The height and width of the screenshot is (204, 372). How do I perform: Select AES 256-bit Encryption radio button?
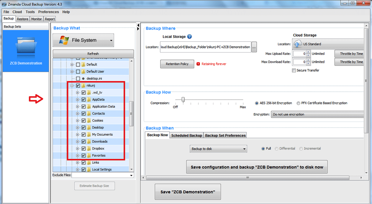(x=256, y=103)
